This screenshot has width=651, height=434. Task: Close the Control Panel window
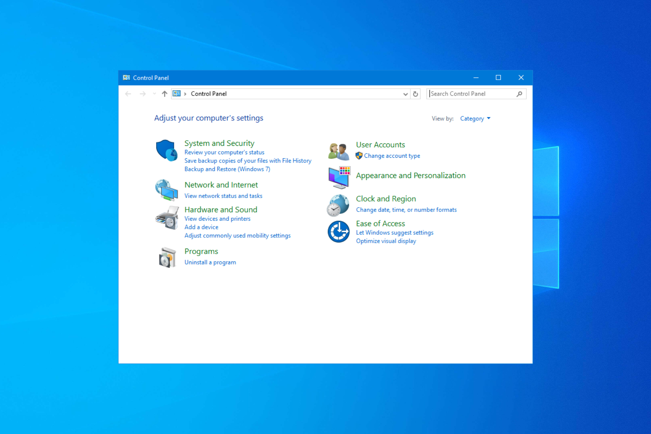coord(521,78)
